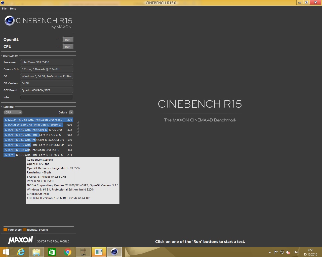Minimize the Cinebench window
The height and width of the screenshot is (257, 322).
pyautogui.click(x=300, y=3)
